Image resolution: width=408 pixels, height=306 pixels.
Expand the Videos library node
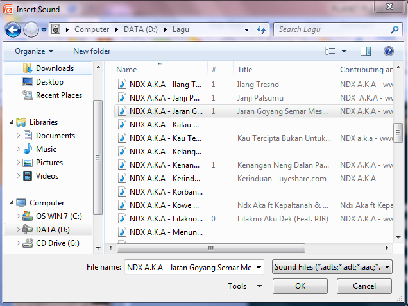18,176
